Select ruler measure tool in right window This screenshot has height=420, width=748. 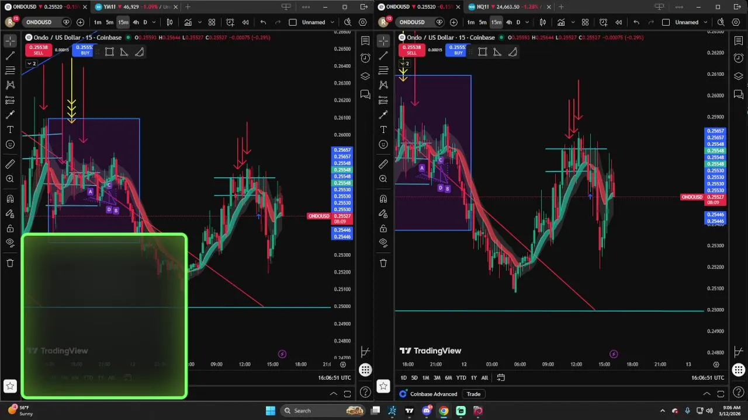point(383,164)
